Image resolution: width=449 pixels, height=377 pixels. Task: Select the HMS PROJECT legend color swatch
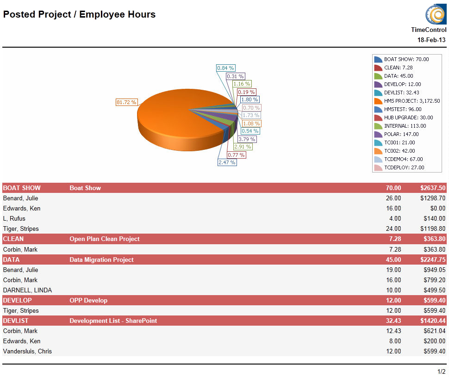[378, 101]
